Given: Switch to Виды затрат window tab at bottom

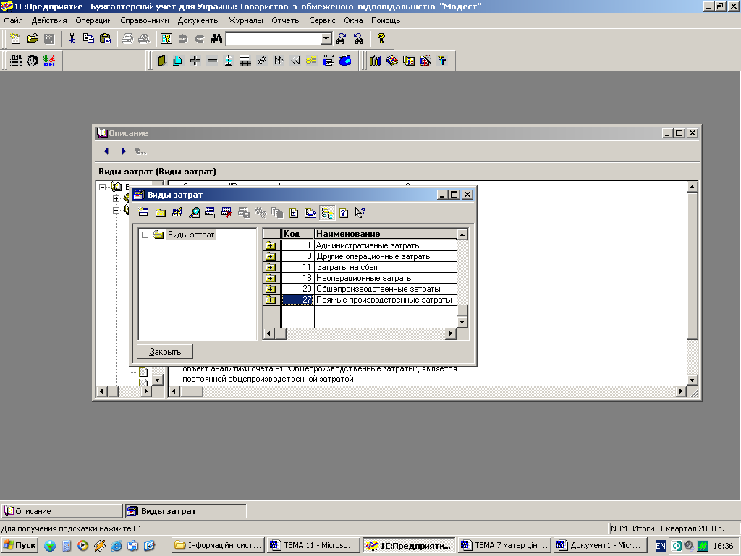Looking at the screenshot, I should click(185, 511).
